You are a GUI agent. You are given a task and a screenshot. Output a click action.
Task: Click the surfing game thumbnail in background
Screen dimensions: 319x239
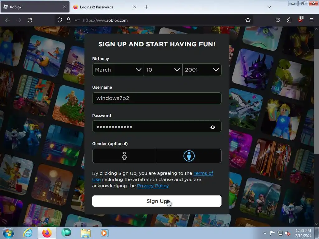[x=44, y=56]
